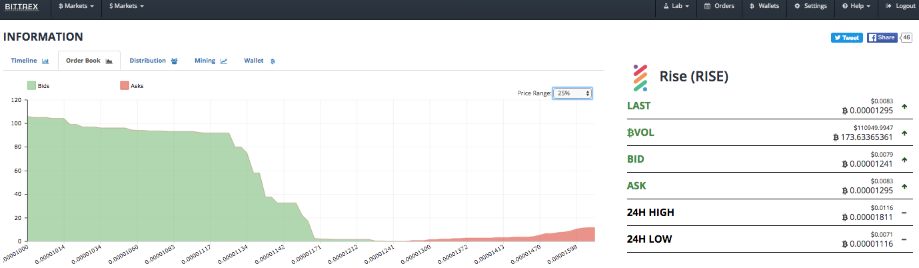
Task: Switch to the Timeline tab
Action: [30, 61]
